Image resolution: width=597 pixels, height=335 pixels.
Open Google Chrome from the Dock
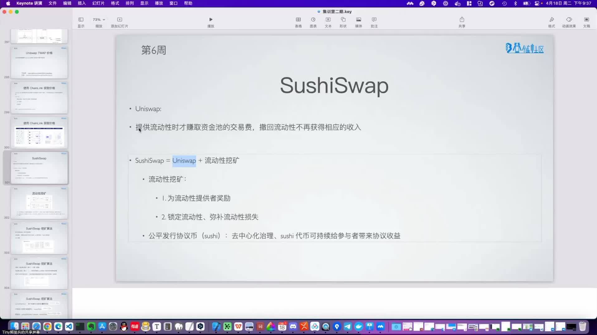[x=47, y=326]
